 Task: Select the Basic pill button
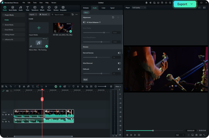pos(86,13)
